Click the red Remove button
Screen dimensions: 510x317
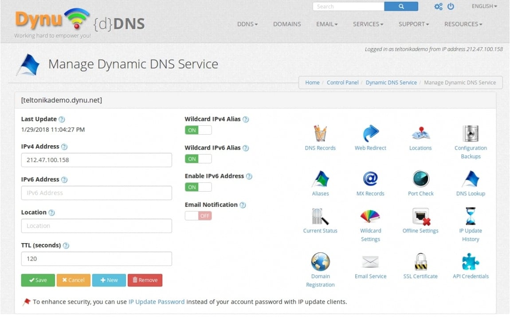(145, 280)
